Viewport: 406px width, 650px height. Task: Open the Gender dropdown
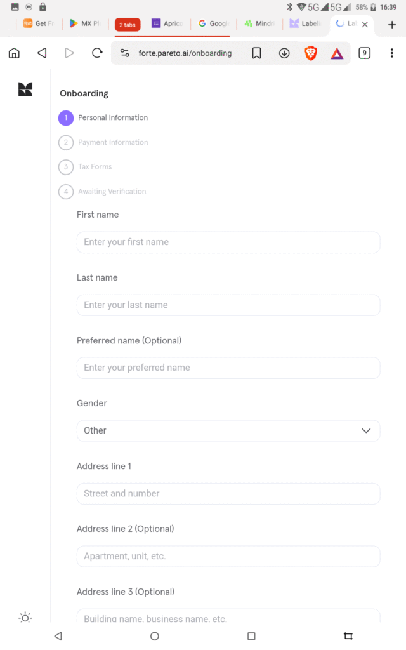point(228,430)
